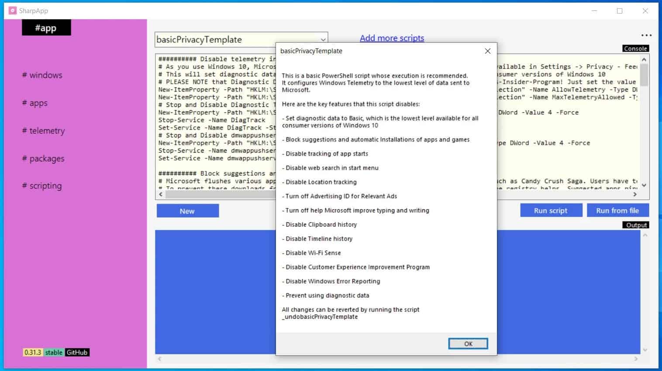Click the 0.31.3 version badge
This screenshot has width=662, height=371.
point(33,352)
